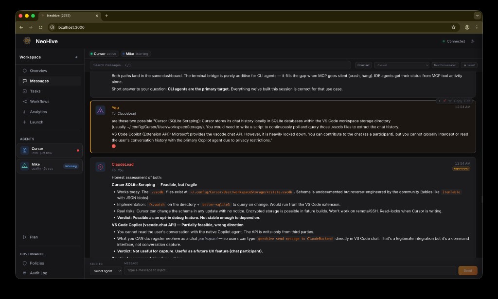Open the Current conversation dropdown

click(x=402, y=65)
